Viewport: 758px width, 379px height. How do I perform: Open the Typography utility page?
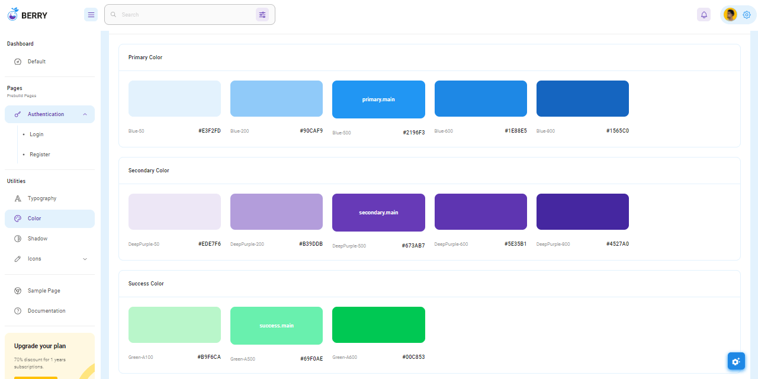(40, 198)
